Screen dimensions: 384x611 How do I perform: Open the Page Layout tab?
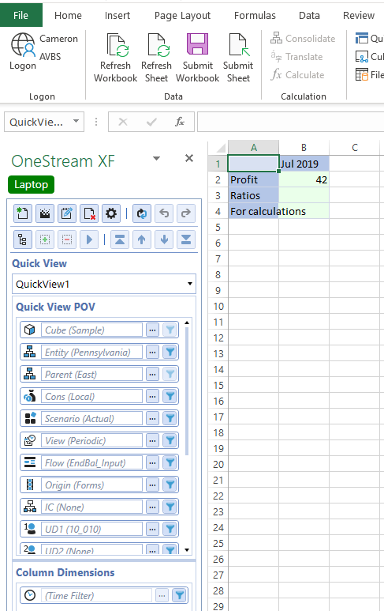tap(182, 15)
